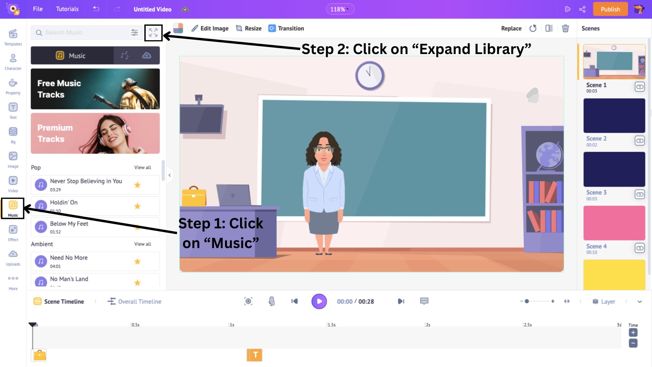The image size is (652, 367).
Task: Expand Pop category with View all
Action: click(142, 167)
